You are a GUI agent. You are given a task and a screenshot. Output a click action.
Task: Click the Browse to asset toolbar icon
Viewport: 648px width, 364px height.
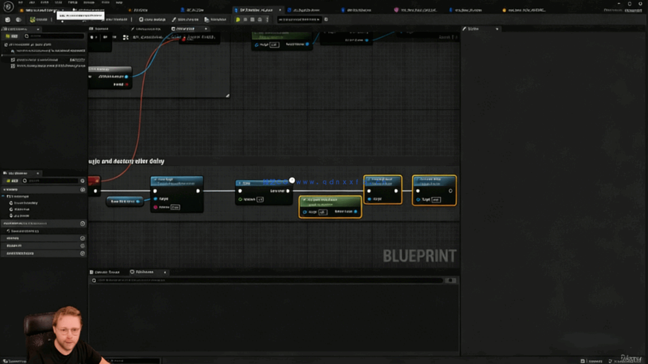[19, 19]
